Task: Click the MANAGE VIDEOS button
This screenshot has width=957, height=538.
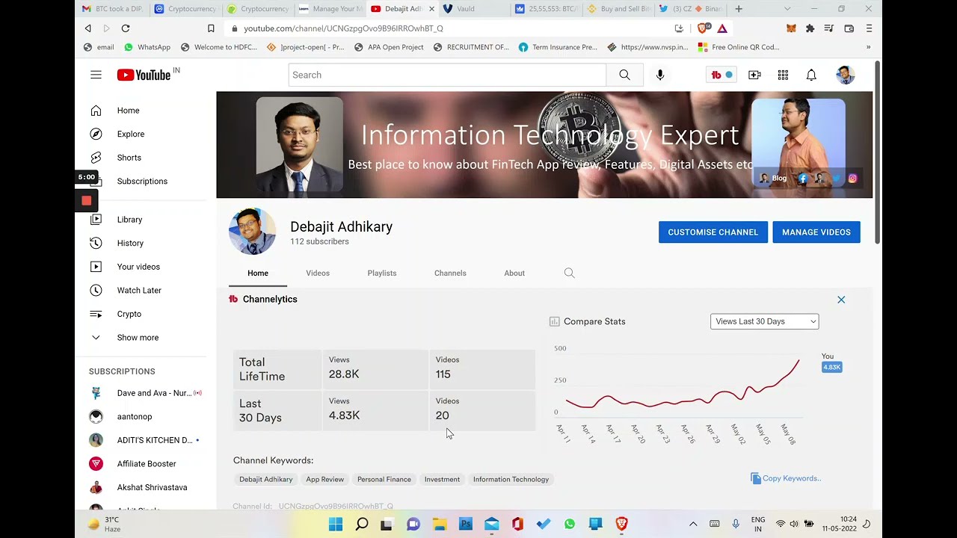Action: tap(816, 232)
